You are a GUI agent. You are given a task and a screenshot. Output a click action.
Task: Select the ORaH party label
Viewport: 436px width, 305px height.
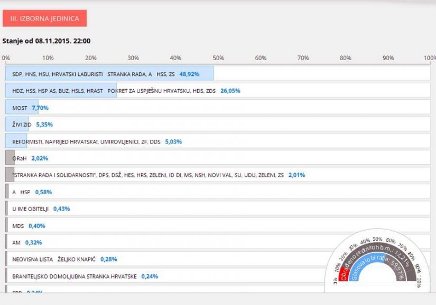pos(20,158)
